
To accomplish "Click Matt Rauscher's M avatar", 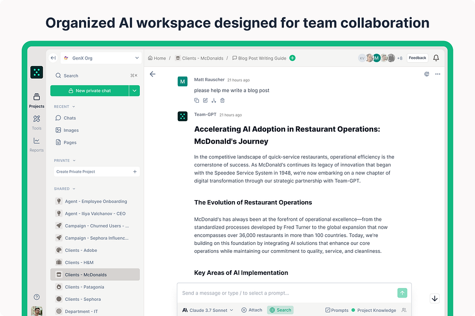I will pyautogui.click(x=183, y=81).
